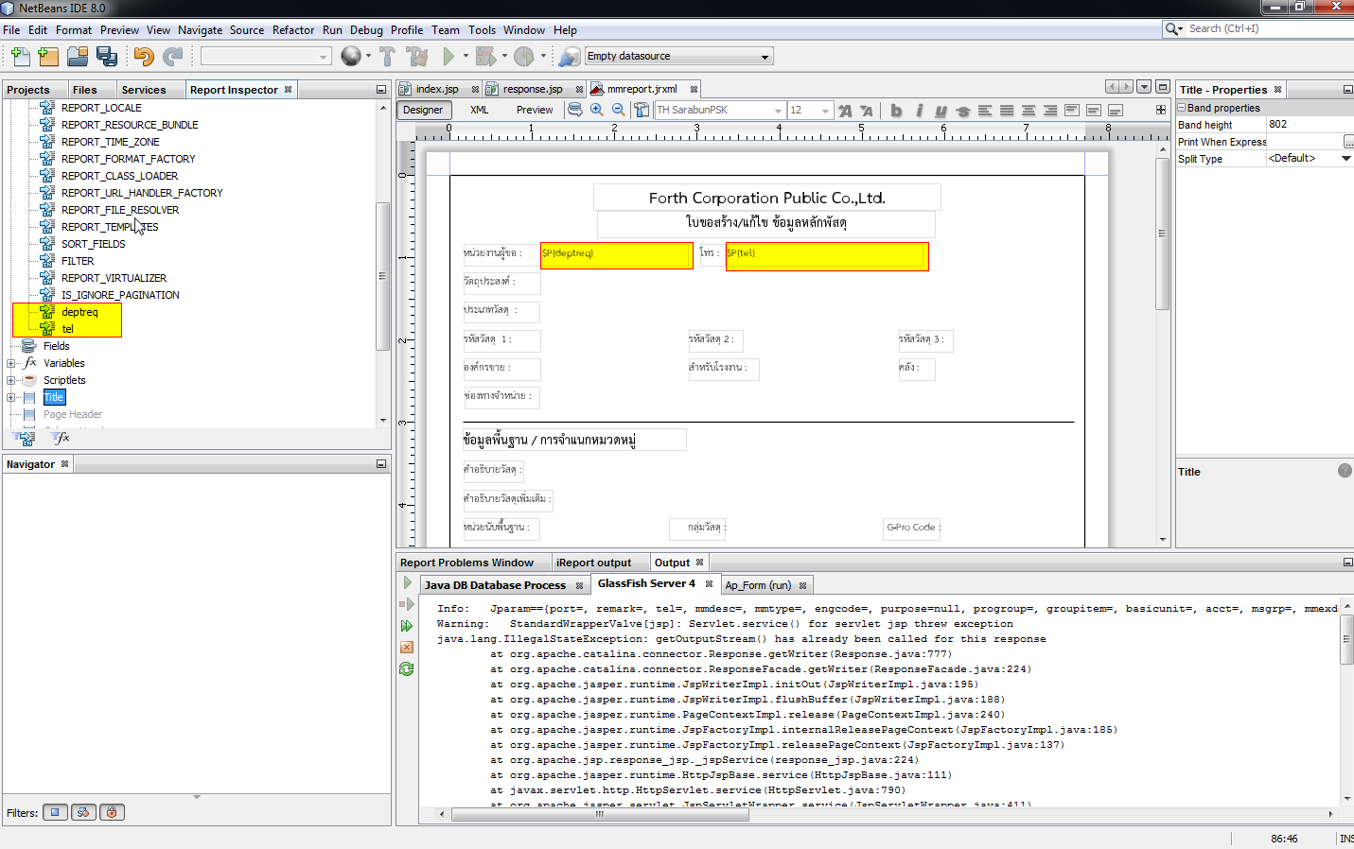Open the Refactor menu
The height and width of the screenshot is (849, 1354).
coord(292,30)
